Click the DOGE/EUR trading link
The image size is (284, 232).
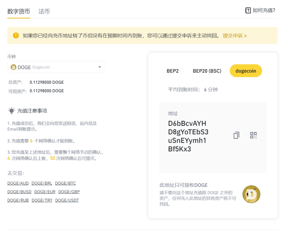[45, 192]
